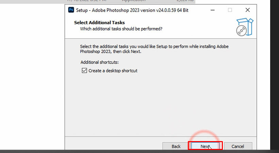Select the Application file row behind the dialog

[134, 1]
